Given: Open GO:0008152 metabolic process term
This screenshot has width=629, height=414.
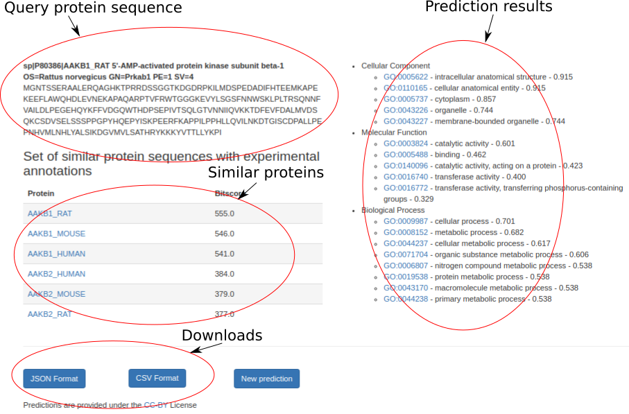Looking at the screenshot, I should pos(406,232).
